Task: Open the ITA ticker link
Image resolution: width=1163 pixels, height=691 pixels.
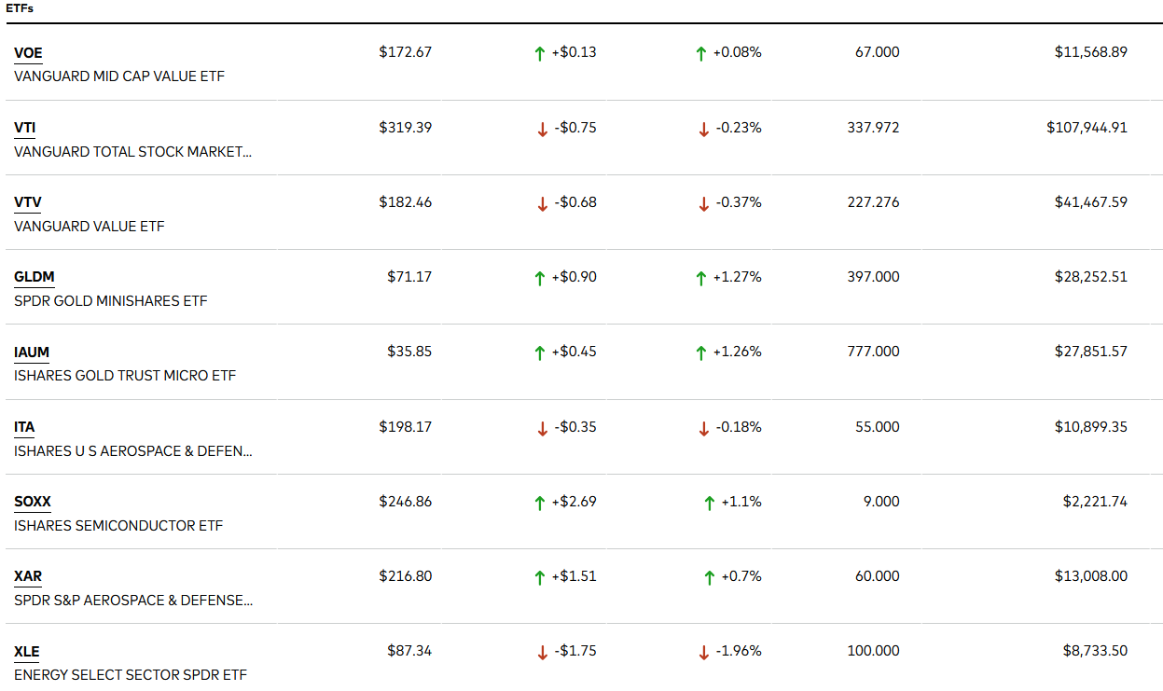Action: (24, 427)
